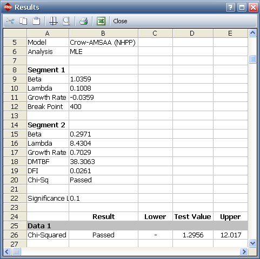Click the horizontal scrollbar right arrow
This screenshot has height=259, width=260.
point(244,251)
